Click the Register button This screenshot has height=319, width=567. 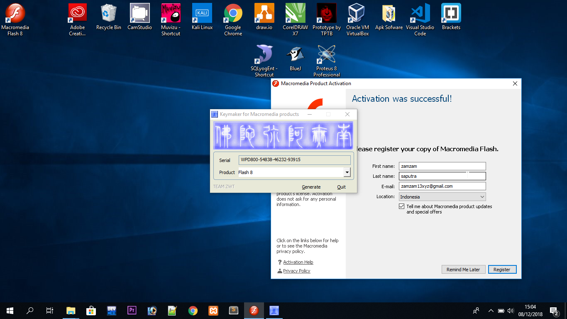[502, 269]
